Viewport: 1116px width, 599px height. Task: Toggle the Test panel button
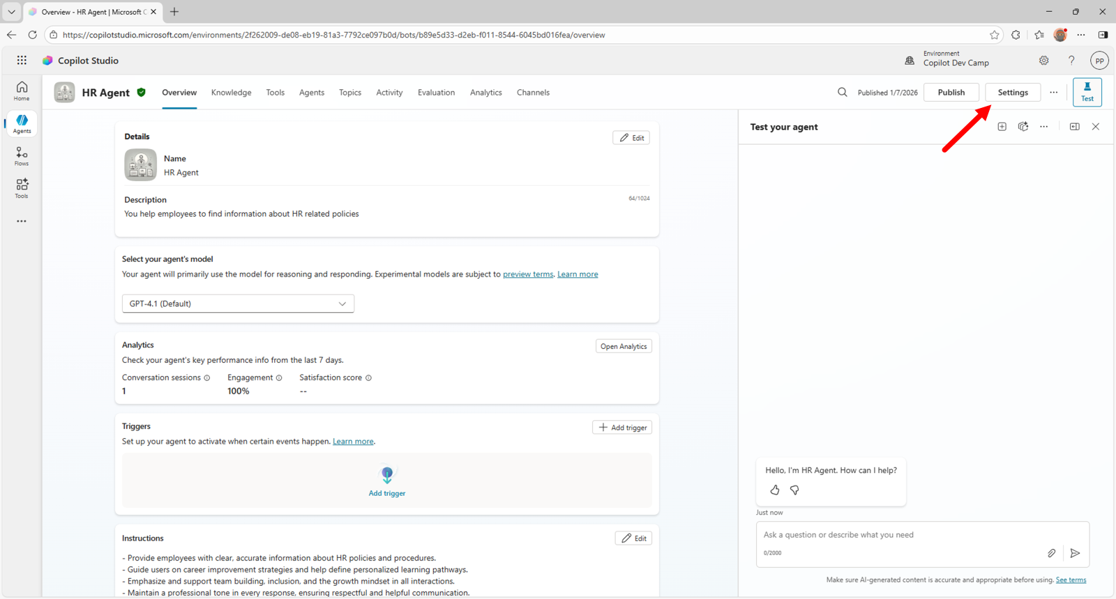coord(1087,92)
